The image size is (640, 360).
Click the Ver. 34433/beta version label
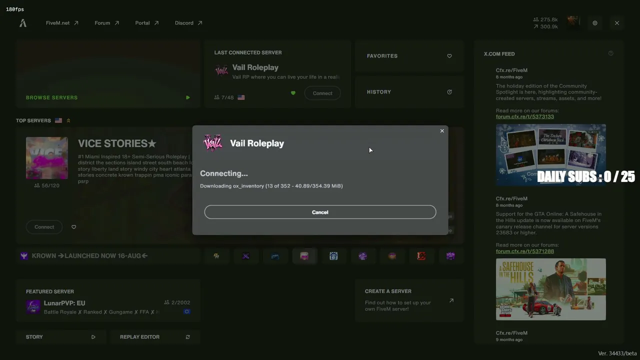pos(617,353)
